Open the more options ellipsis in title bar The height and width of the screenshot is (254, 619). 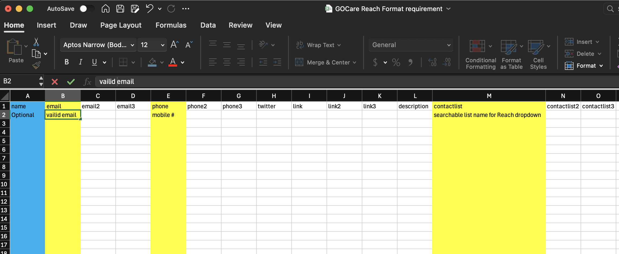[186, 9]
